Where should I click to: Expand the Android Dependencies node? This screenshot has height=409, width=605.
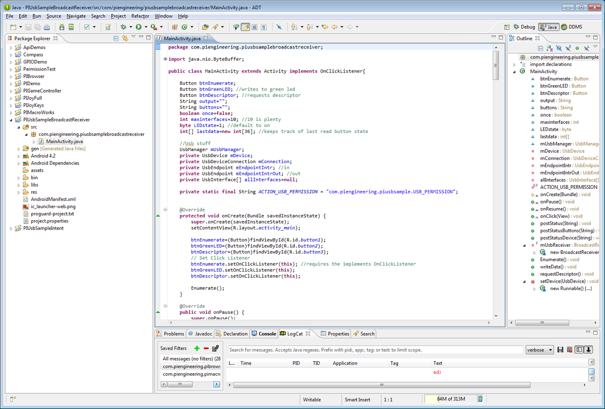point(19,163)
